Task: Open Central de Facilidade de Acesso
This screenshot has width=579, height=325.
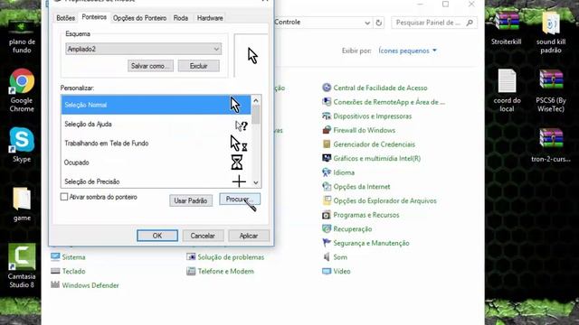Action: pyautogui.click(x=380, y=88)
